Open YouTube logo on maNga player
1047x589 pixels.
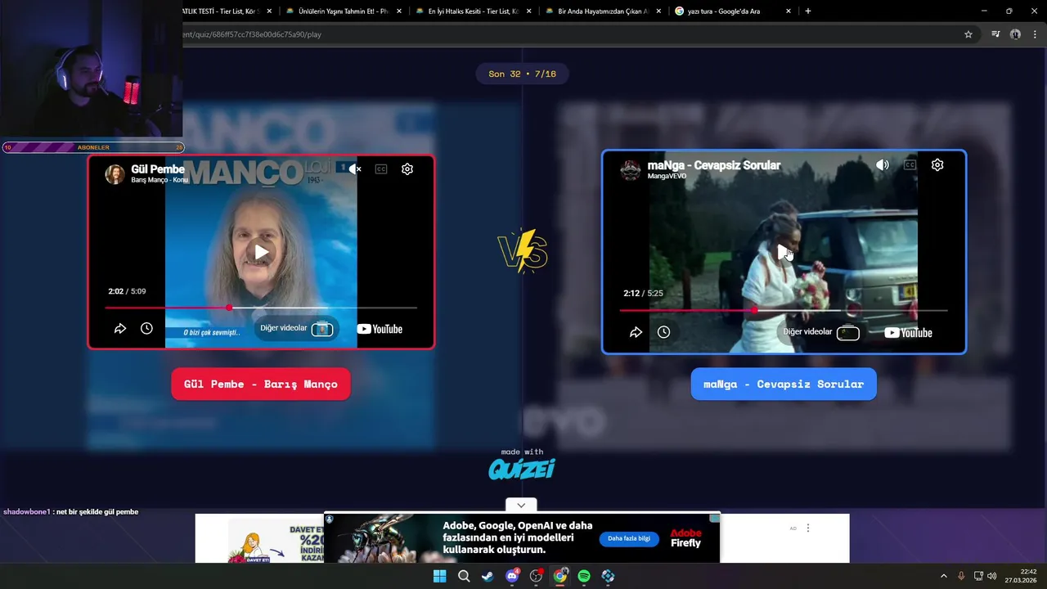tap(908, 332)
